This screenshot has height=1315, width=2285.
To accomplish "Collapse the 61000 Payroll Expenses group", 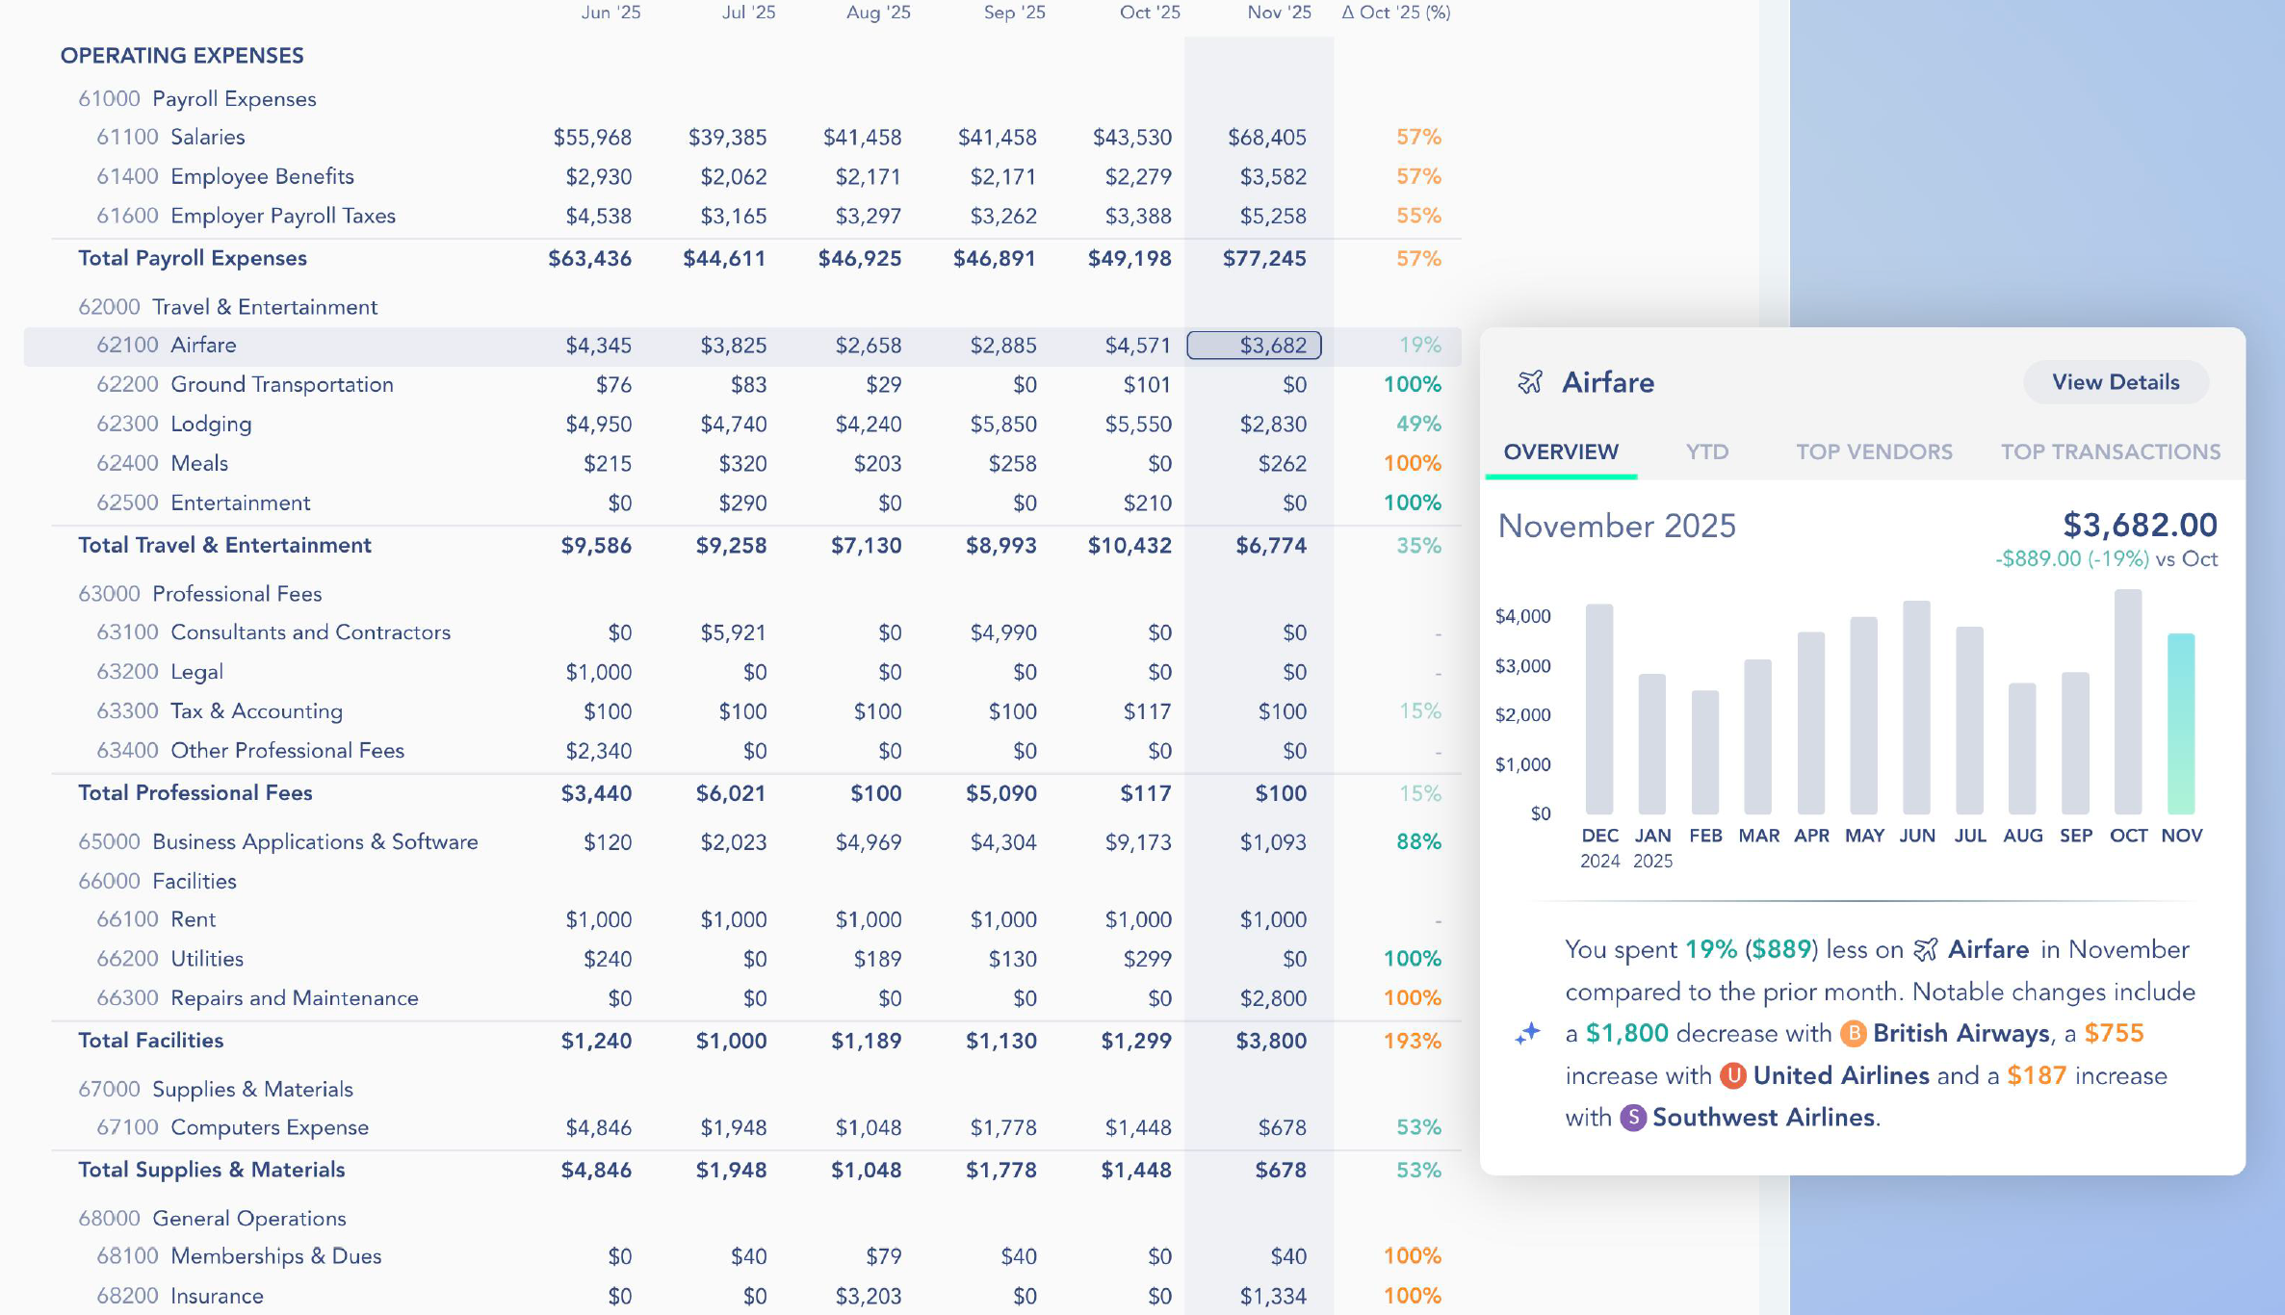I will click(196, 98).
